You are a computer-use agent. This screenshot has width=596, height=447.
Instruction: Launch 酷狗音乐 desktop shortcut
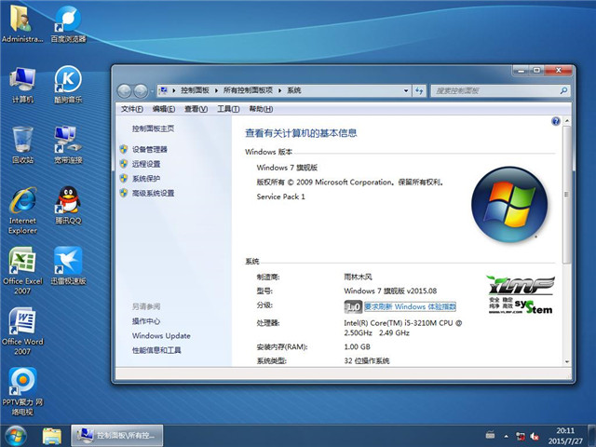pos(68,85)
